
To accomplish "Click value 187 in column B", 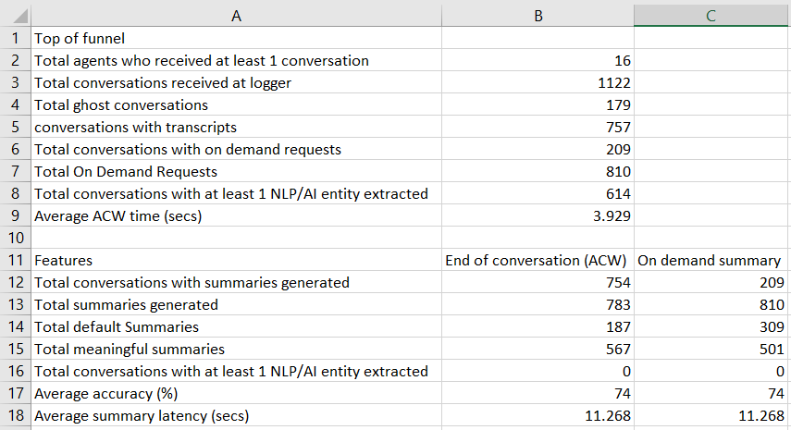I will tap(538, 326).
